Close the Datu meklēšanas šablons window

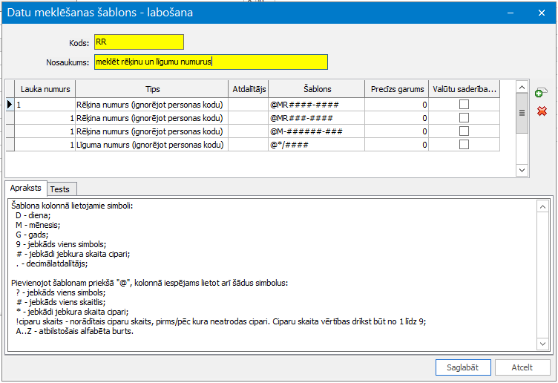[539, 12]
